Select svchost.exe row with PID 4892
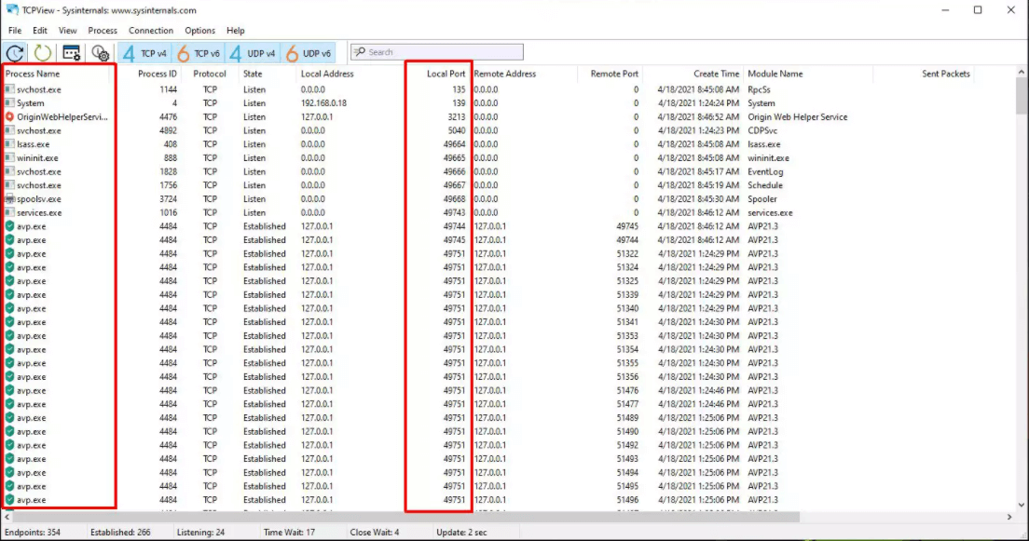The image size is (1029, 541). [509, 130]
